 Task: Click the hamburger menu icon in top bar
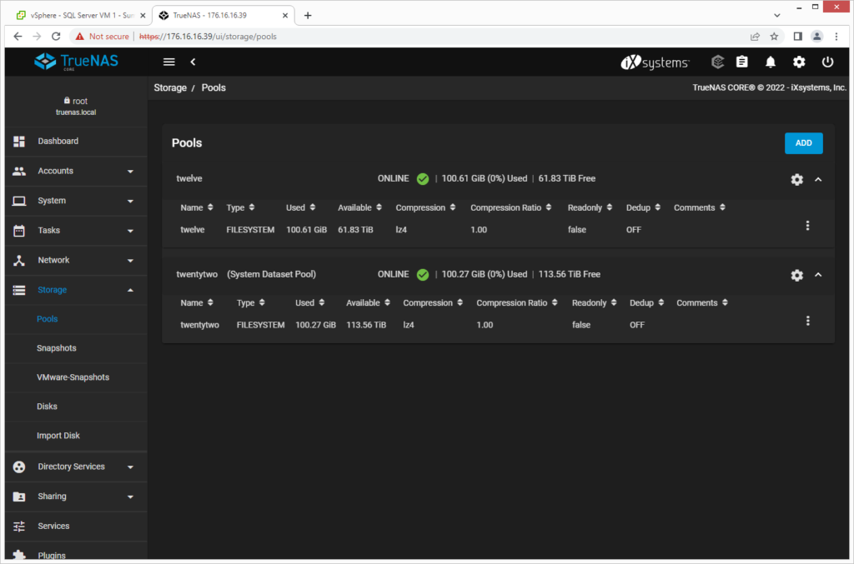click(169, 62)
